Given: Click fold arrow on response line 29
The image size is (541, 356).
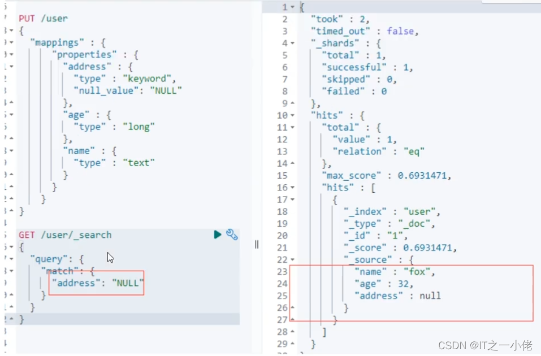Looking at the screenshot, I should (x=293, y=344).
